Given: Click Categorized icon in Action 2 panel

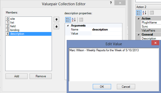Looking at the screenshot, I should pos(139,13).
